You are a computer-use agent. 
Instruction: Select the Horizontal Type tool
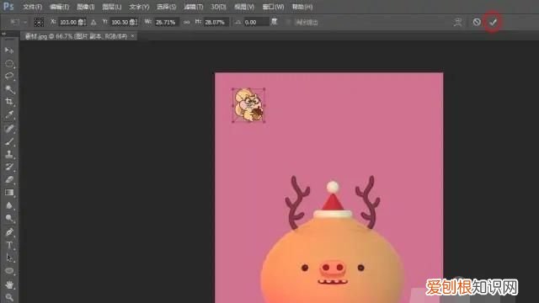point(9,245)
